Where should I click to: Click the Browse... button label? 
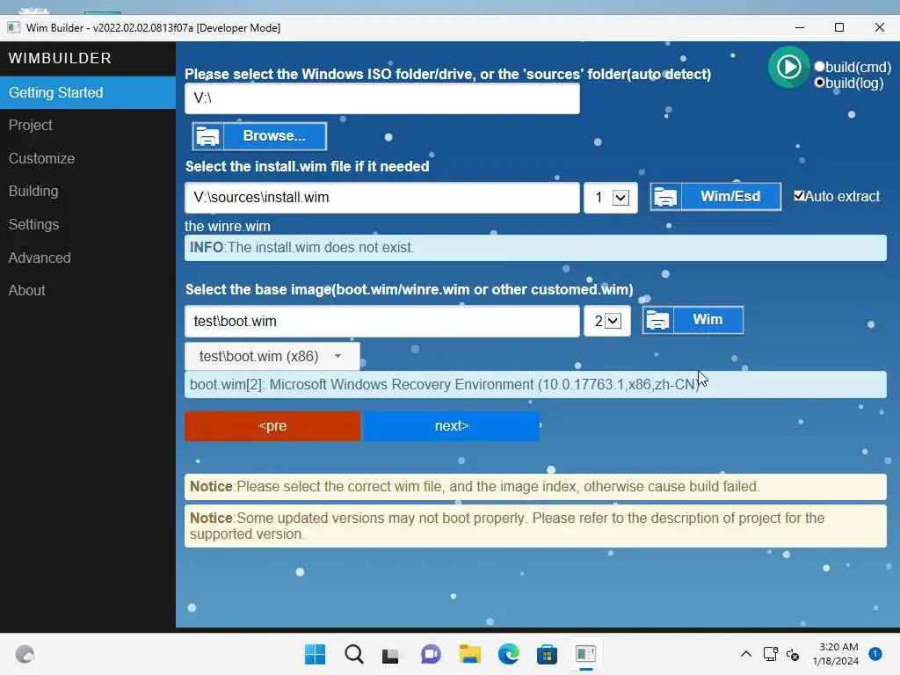pos(274,136)
